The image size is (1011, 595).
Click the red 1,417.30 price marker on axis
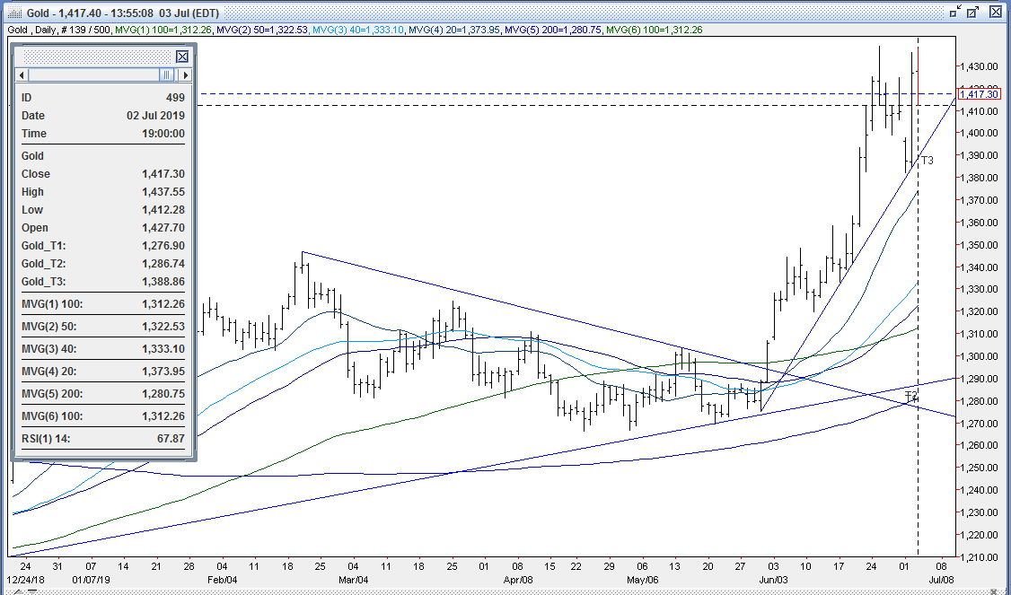(980, 94)
